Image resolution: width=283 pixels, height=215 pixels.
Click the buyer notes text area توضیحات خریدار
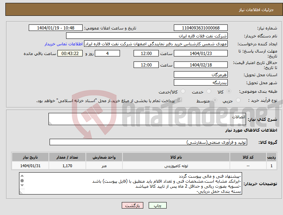click(x=130, y=183)
